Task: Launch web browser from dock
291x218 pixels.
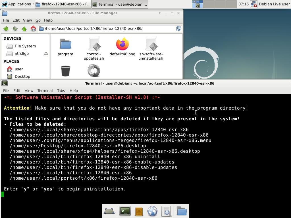Action: coord(152,211)
